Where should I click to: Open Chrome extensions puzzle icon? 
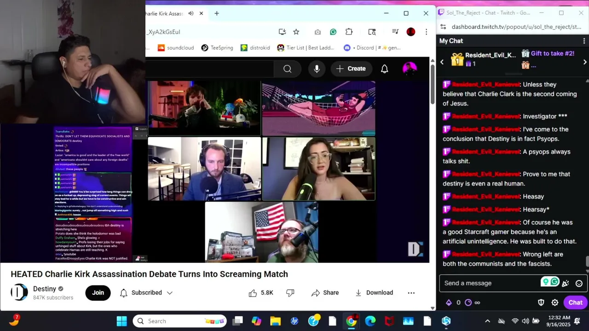(x=349, y=32)
